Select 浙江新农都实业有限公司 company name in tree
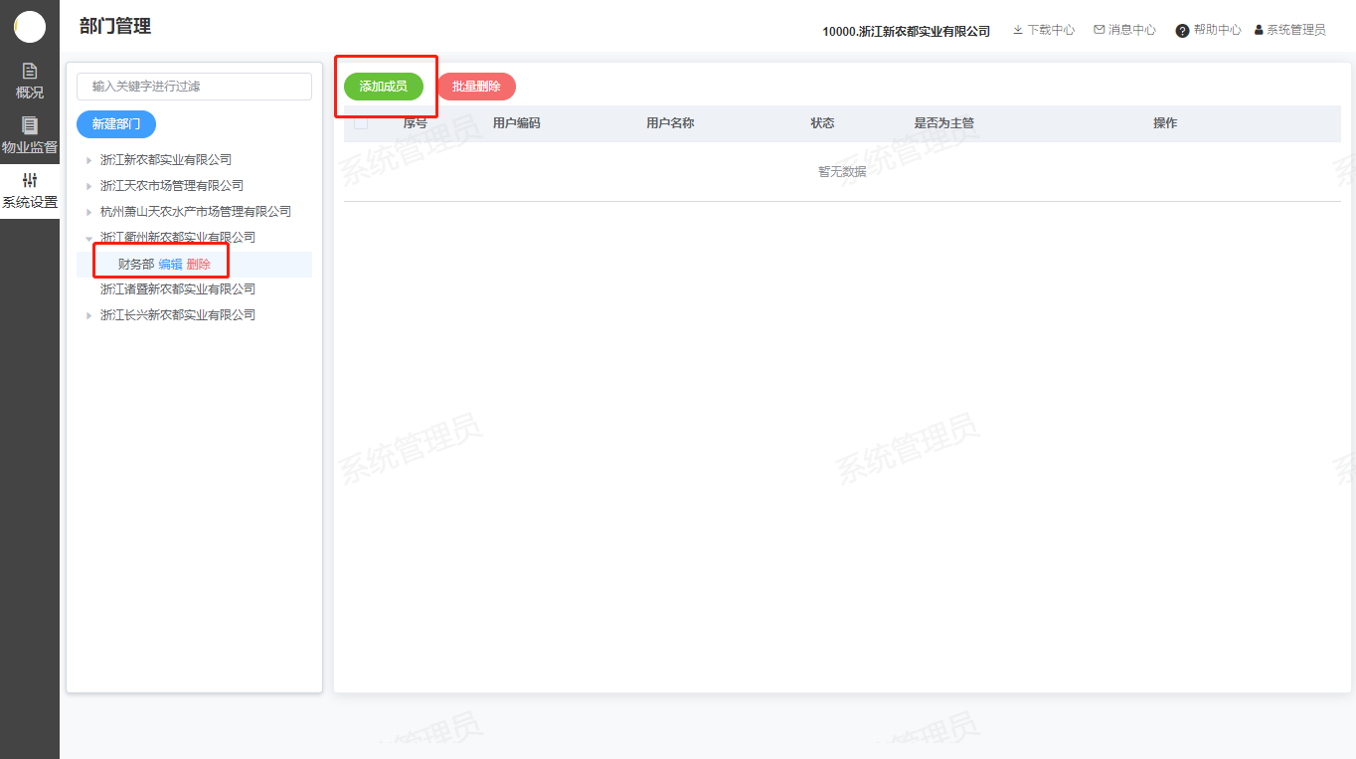The height and width of the screenshot is (759, 1356). 166,160
